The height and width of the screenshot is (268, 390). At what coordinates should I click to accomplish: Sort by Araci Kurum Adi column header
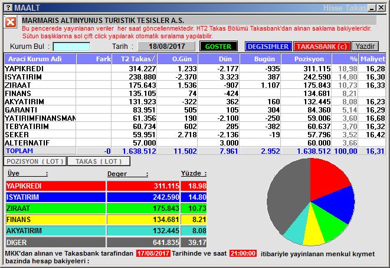point(40,59)
